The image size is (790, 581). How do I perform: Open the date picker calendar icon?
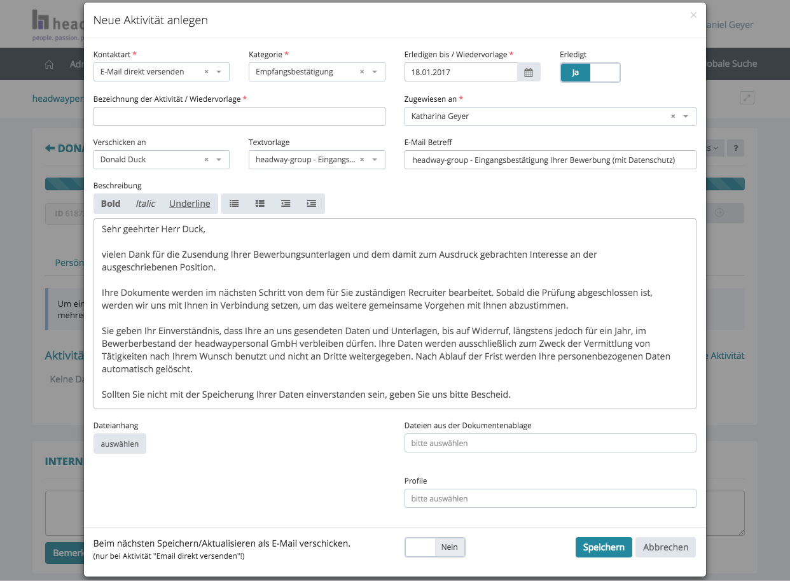pos(529,73)
